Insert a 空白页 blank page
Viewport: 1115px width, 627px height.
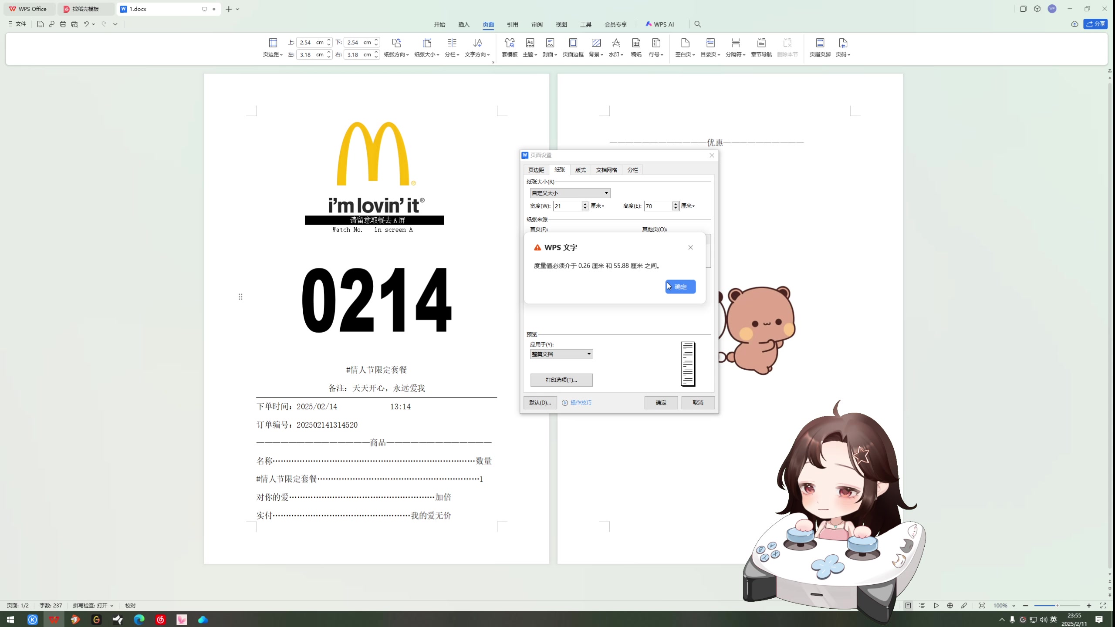tap(685, 47)
